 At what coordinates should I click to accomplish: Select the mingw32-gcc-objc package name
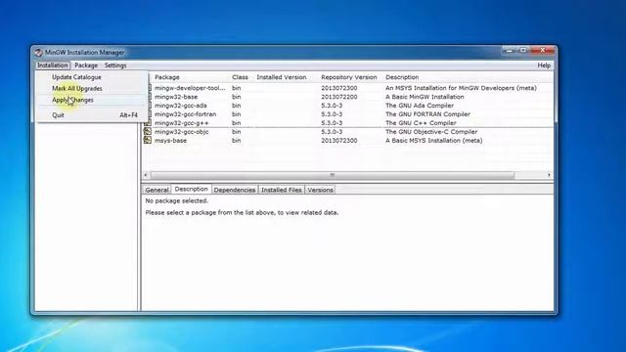tap(182, 132)
